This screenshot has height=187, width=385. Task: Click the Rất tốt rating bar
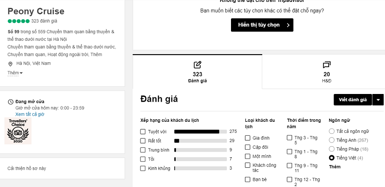coord(200,141)
